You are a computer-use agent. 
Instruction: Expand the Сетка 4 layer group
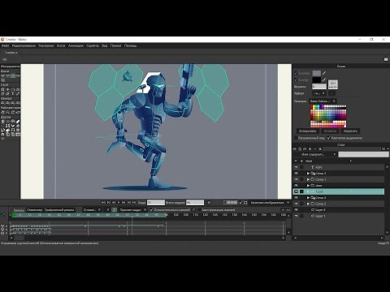[308, 198]
